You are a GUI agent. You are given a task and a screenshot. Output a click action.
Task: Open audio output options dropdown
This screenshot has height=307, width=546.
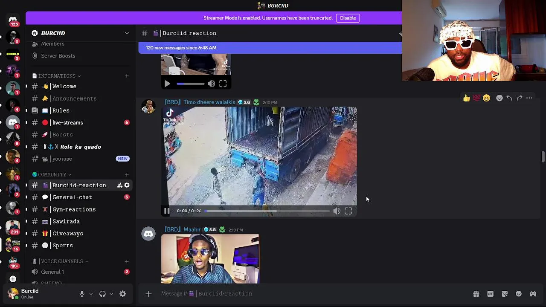coord(111,294)
